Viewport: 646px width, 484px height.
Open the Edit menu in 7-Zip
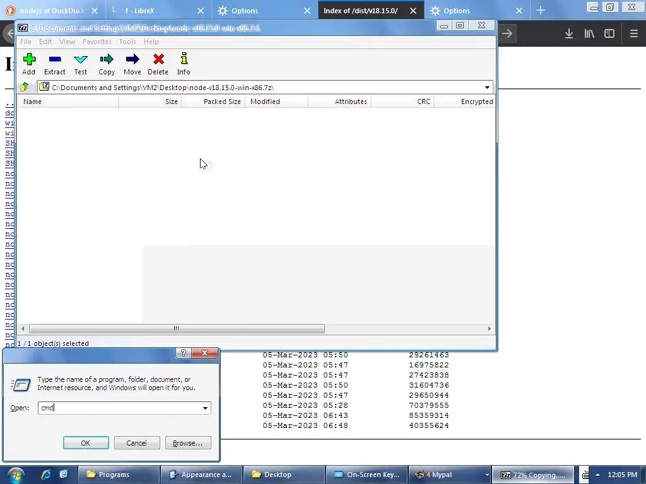coord(45,42)
